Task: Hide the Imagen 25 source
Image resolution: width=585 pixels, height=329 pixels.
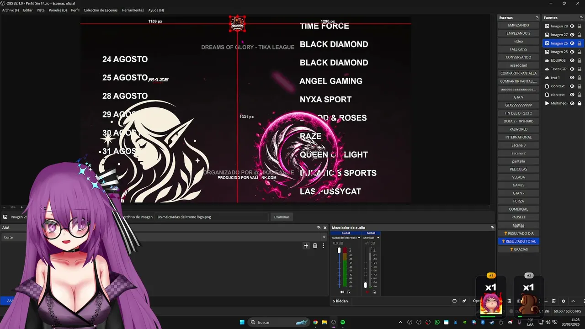Action: click(x=572, y=52)
